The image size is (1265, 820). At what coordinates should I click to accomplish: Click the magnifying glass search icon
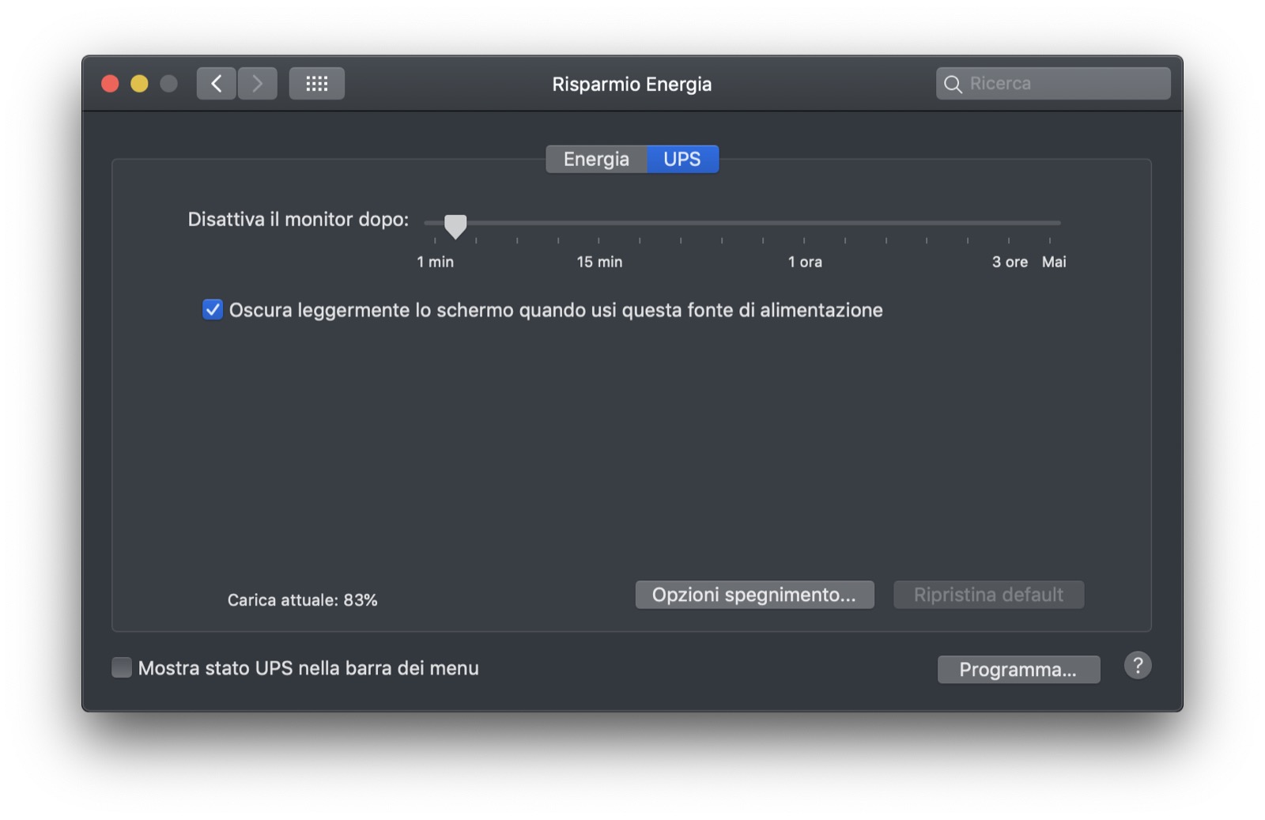[x=953, y=84]
